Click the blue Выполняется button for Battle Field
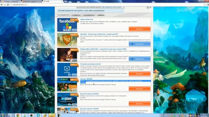Screen dimensions: 209x117 (139, 59)
